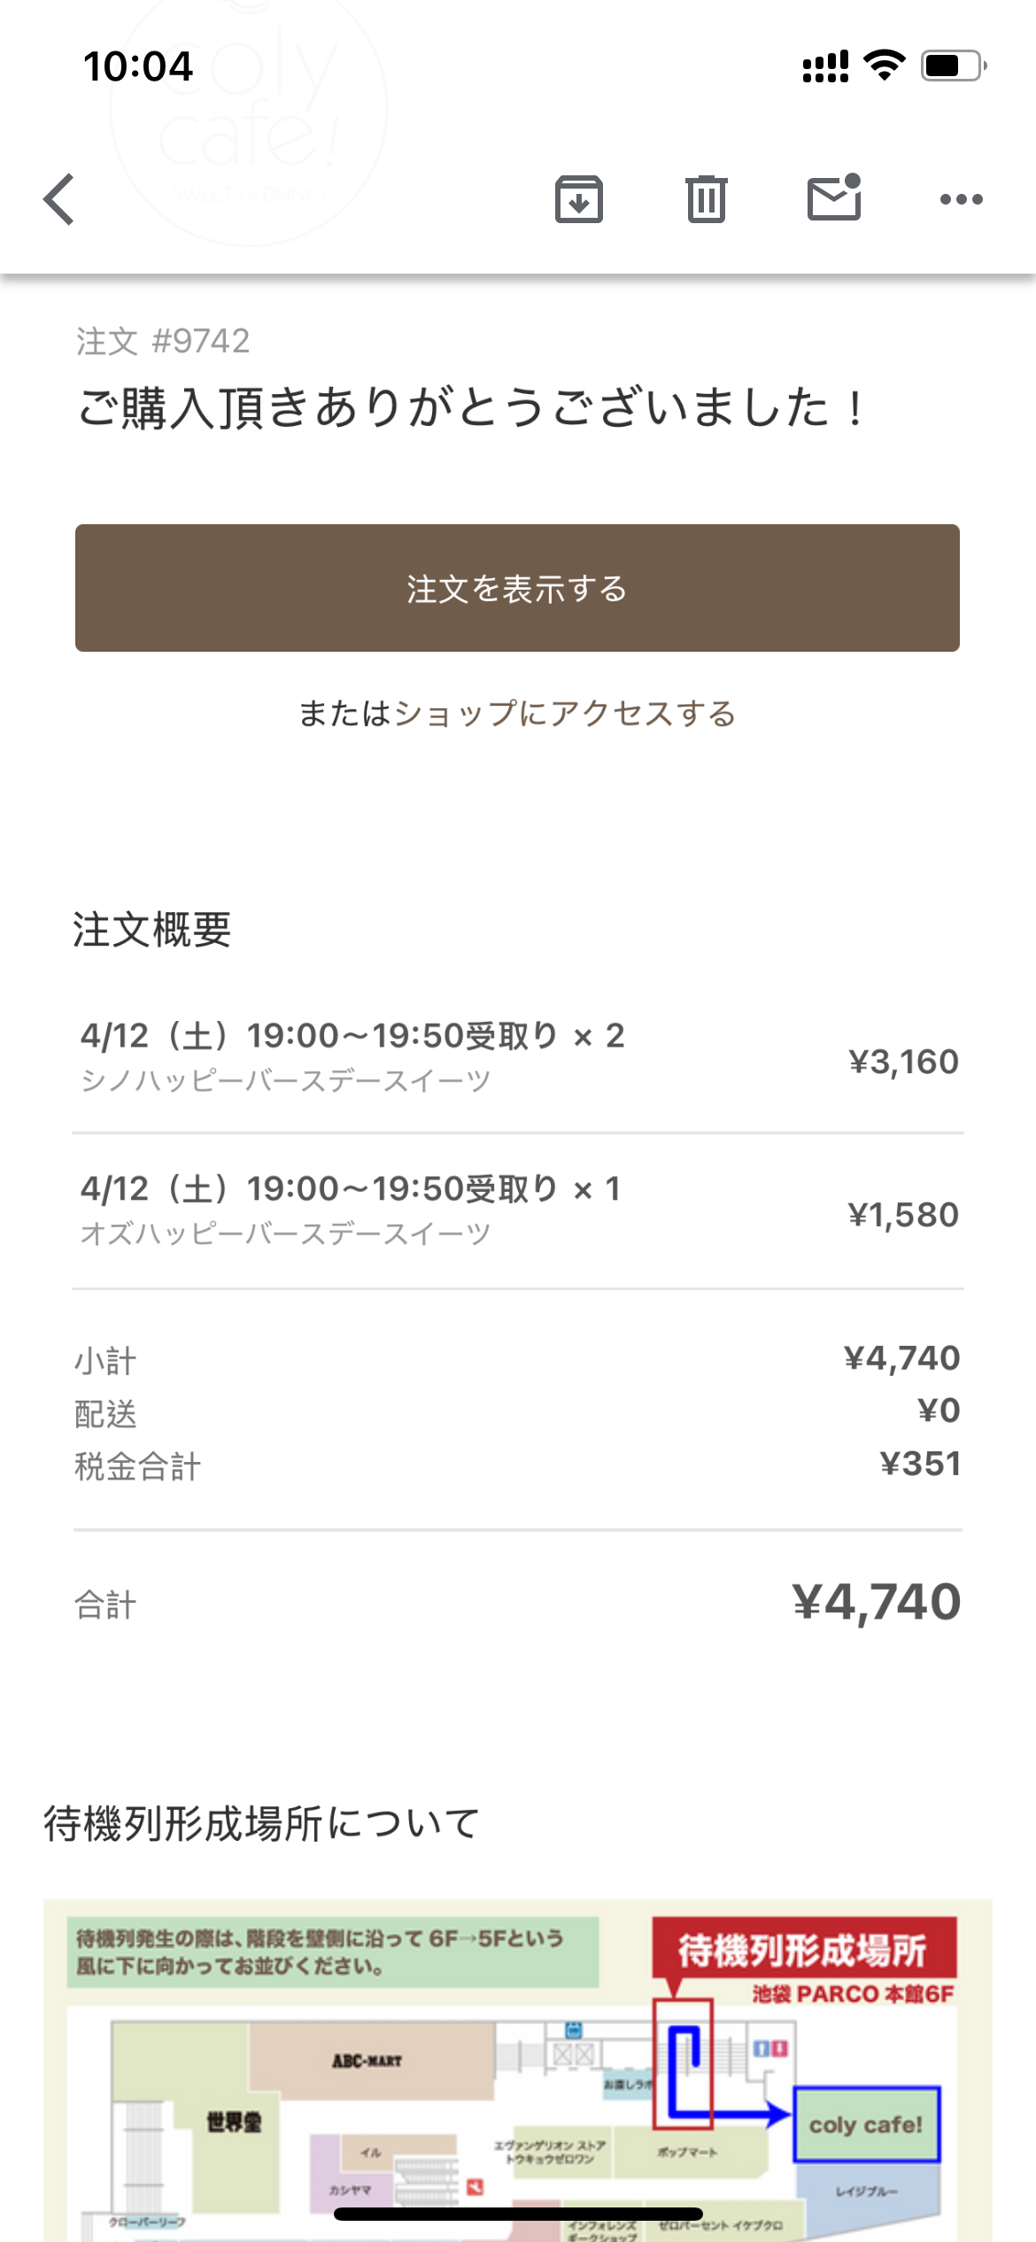The height and width of the screenshot is (2242, 1036).
Task: Tap the Wi-Fi status icon
Action: point(884,66)
